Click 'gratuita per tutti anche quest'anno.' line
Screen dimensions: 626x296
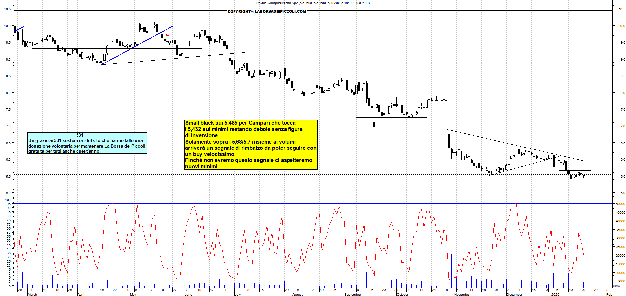(64, 151)
